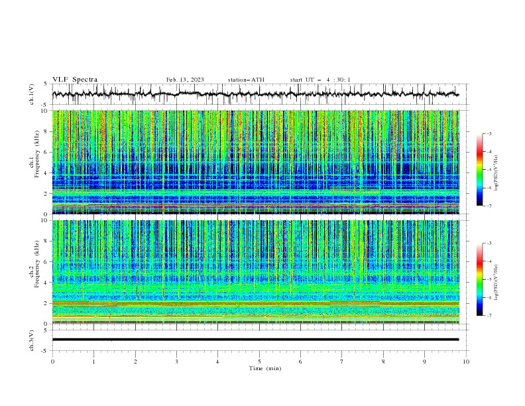Select the date "Feb. 13, 2023"
Screen dimensions: 525x406
tap(185, 80)
